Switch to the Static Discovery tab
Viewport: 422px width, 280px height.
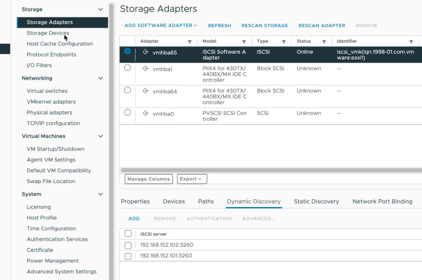316,202
